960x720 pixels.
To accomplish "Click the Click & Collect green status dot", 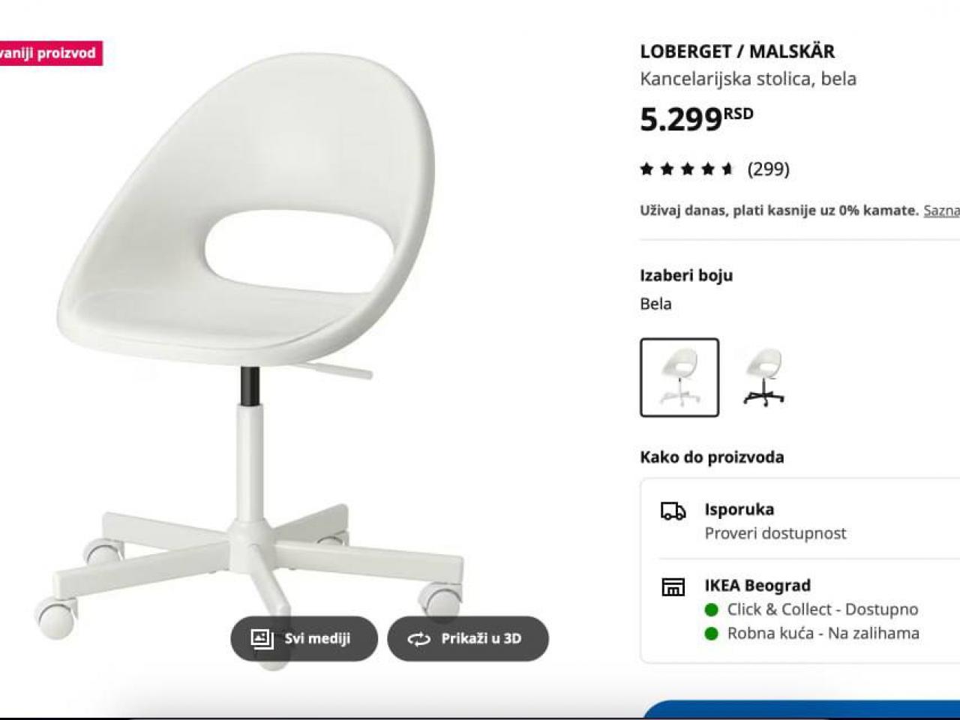I will pyautogui.click(x=712, y=610).
